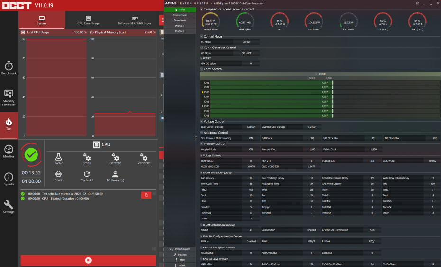
Task: Open Ryzen Master title bar settings icon
Action: click(417, 3)
